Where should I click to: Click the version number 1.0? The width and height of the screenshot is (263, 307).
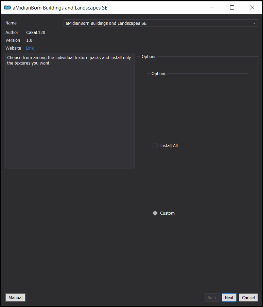pyautogui.click(x=29, y=40)
